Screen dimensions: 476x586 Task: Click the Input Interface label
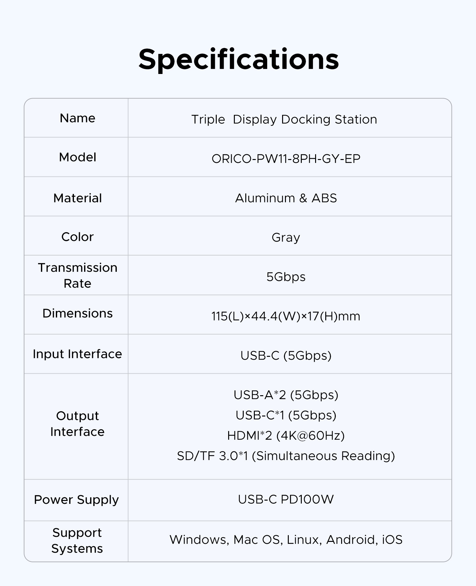(77, 354)
